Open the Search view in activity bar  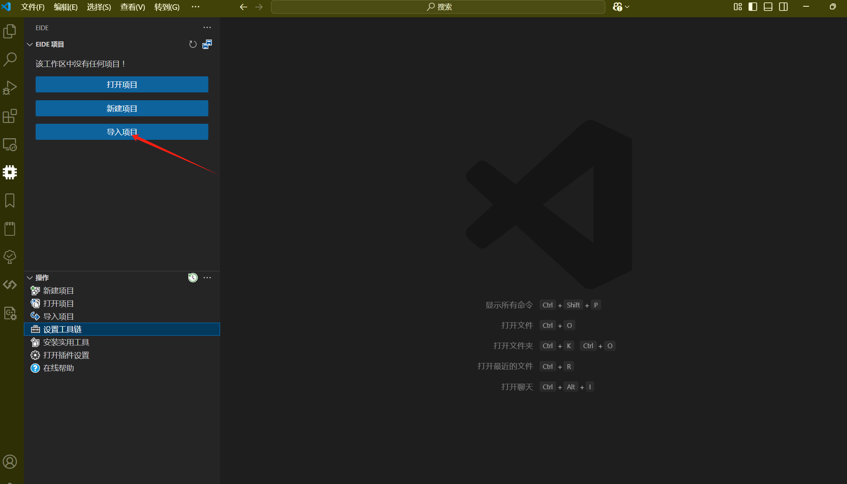click(10, 60)
